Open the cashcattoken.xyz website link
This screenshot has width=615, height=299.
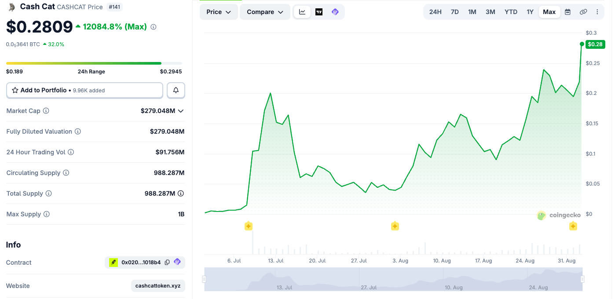(x=158, y=286)
